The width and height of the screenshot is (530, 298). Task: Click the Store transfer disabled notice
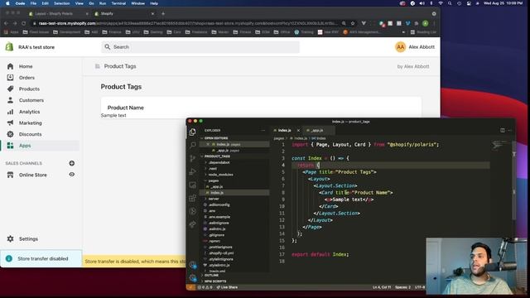point(41,258)
